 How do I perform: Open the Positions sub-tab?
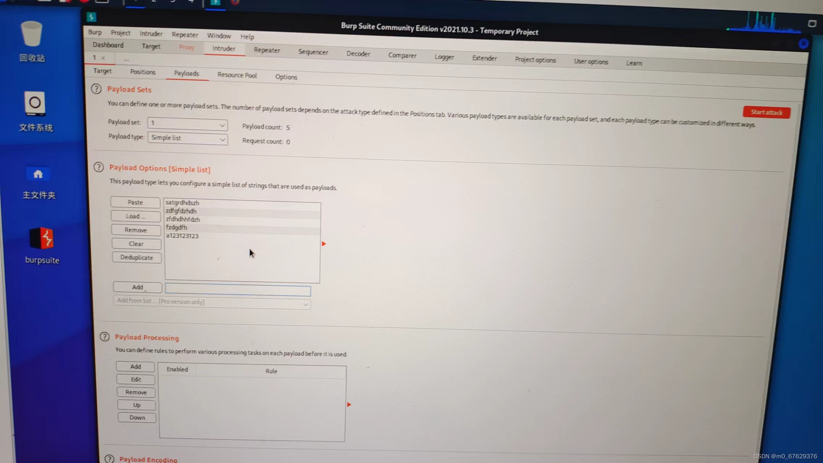143,72
